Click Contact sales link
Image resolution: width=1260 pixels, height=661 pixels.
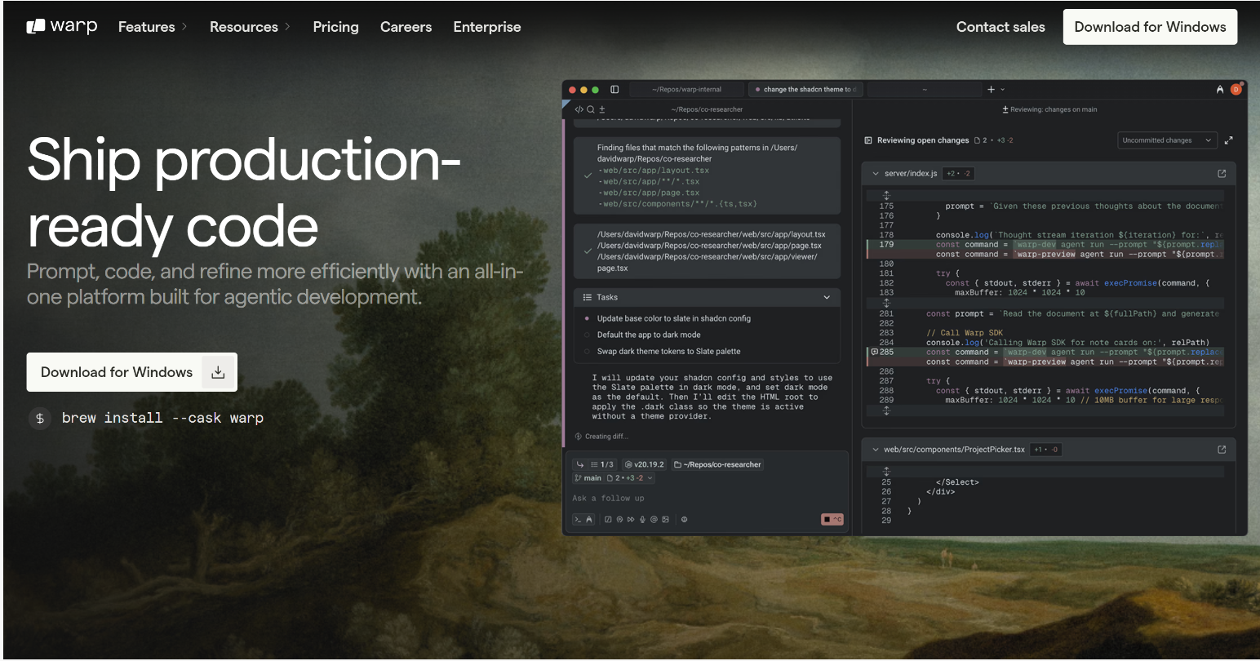[1000, 26]
